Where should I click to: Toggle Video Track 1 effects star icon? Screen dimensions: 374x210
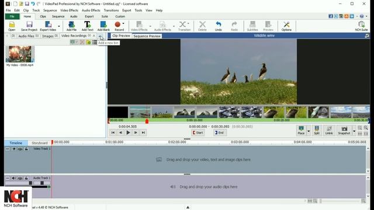pos(14,149)
